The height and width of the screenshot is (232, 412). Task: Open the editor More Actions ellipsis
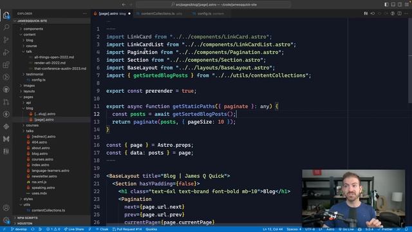tap(406, 14)
